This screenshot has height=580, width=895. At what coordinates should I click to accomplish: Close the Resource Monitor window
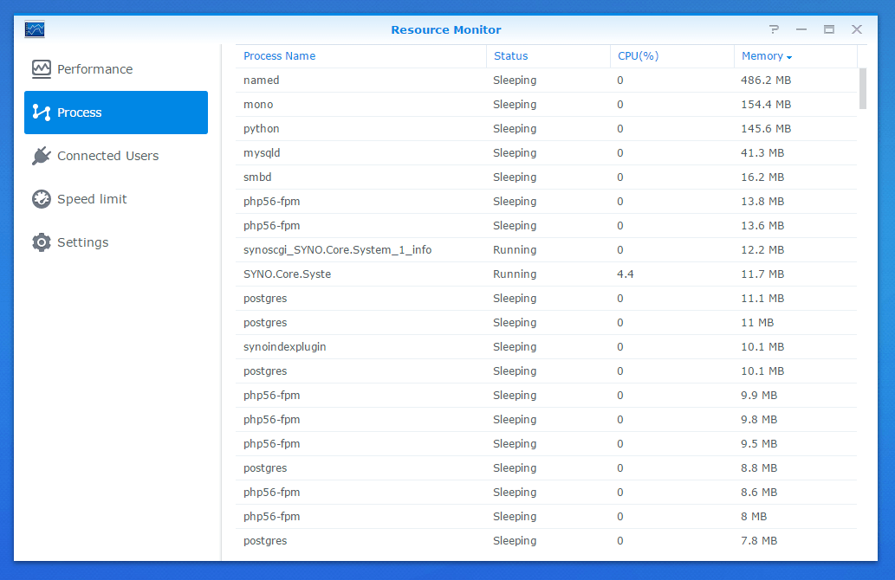pyautogui.click(x=857, y=29)
